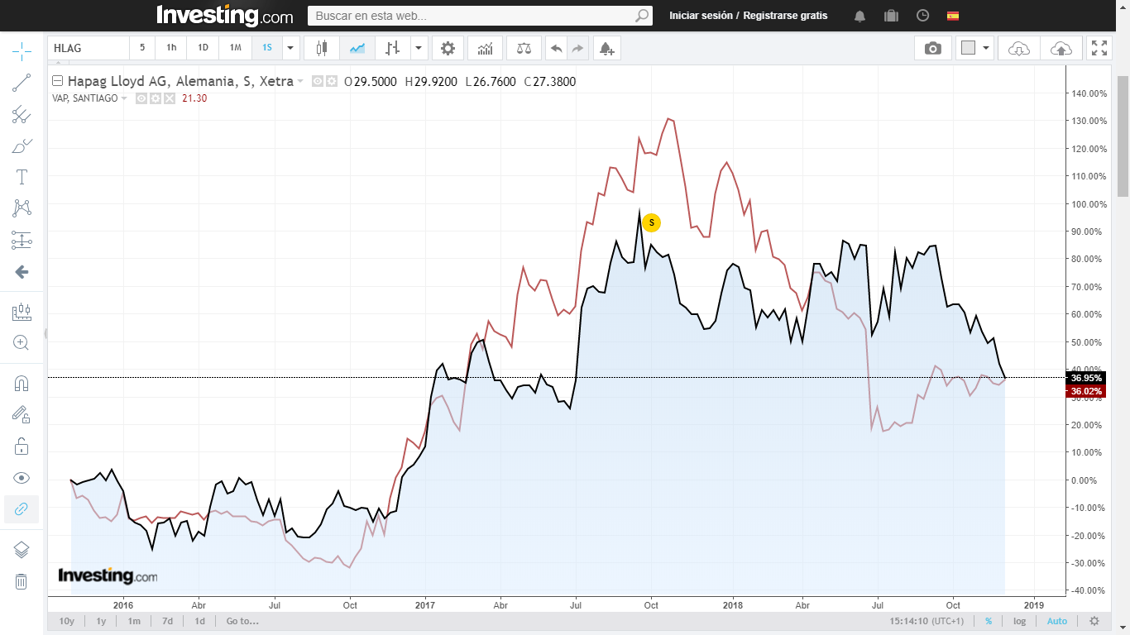Take a chart snapshot with camera icon

click(932, 48)
